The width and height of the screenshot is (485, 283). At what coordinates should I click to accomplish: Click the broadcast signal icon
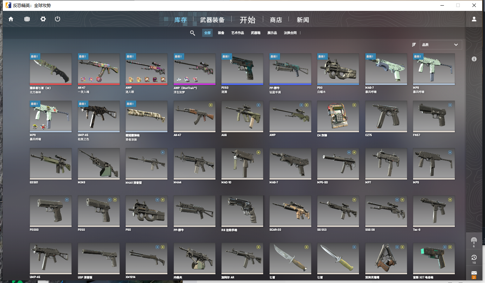tap(474, 241)
